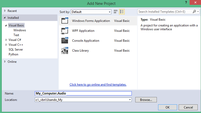The width and height of the screenshot is (201, 113).
Task: Select the Python category
Action: coord(13,54)
